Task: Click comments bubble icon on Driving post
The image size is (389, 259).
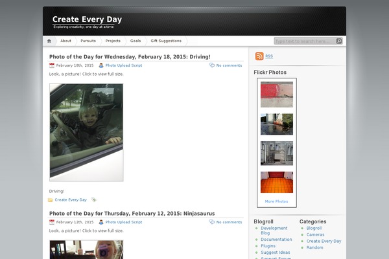Action: pos(212,65)
